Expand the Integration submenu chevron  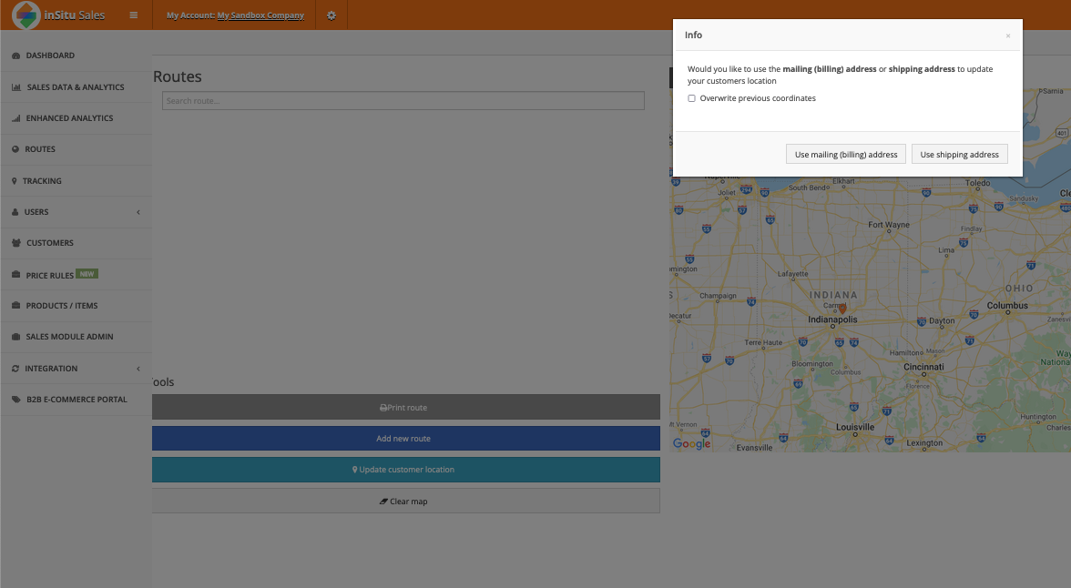(x=138, y=369)
